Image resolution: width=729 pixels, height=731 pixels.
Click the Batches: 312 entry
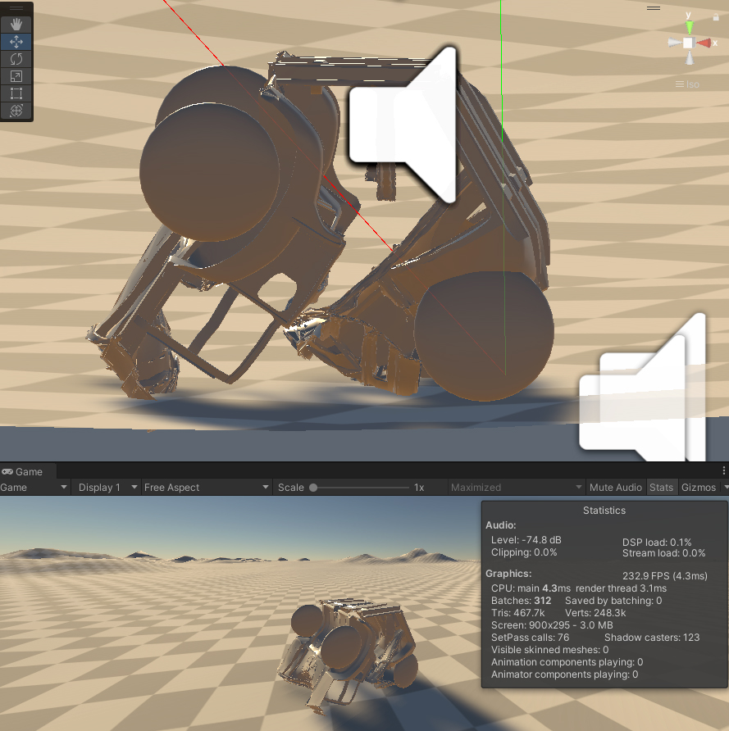point(521,601)
